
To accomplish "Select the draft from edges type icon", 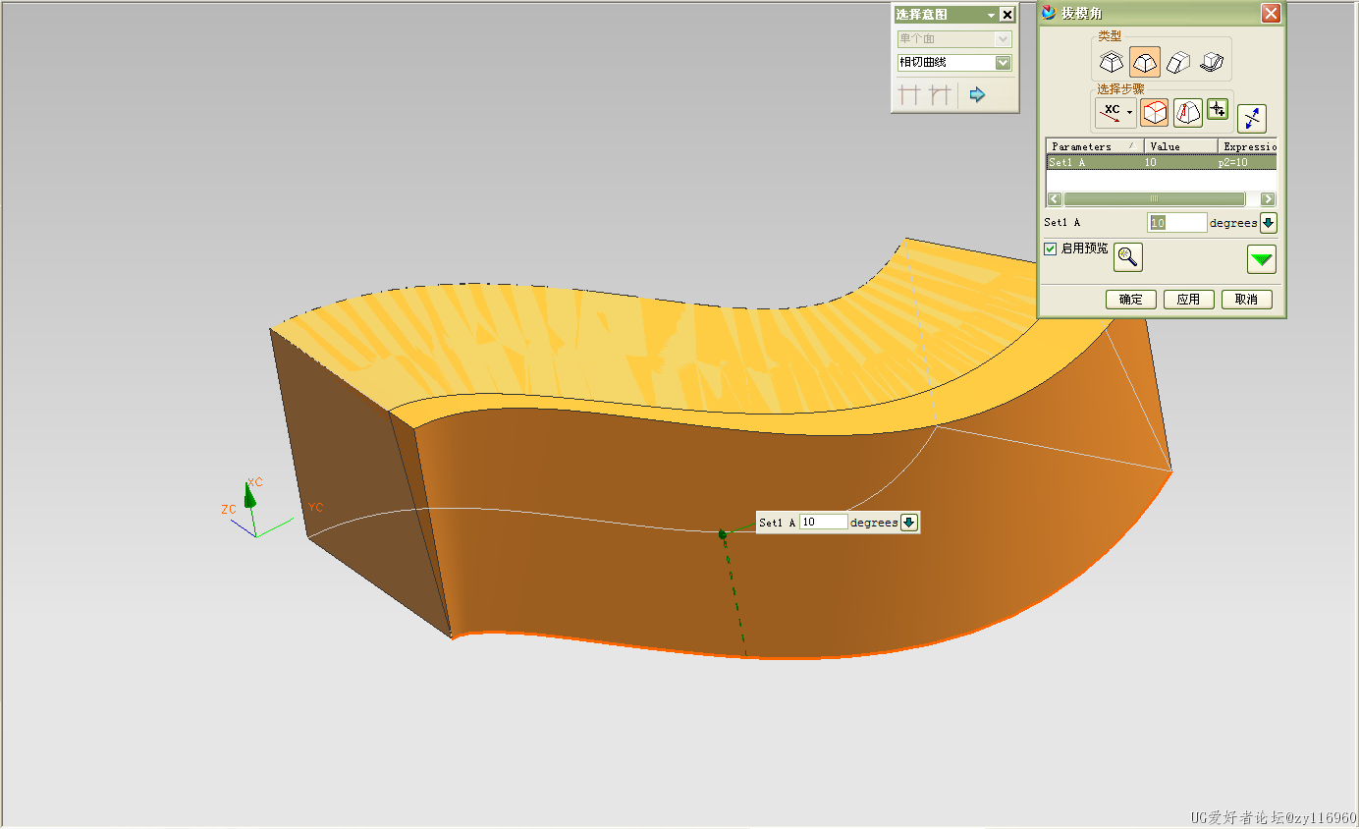I will pyautogui.click(x=1144, y=63).
